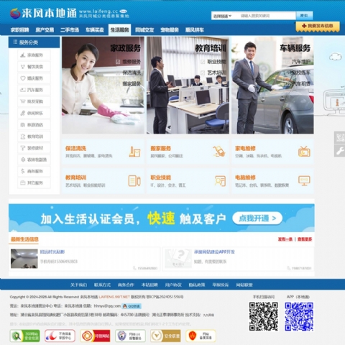Open the 家政服务 sidebar category icon
Screen dimensions: 345x345
point(23,55)
